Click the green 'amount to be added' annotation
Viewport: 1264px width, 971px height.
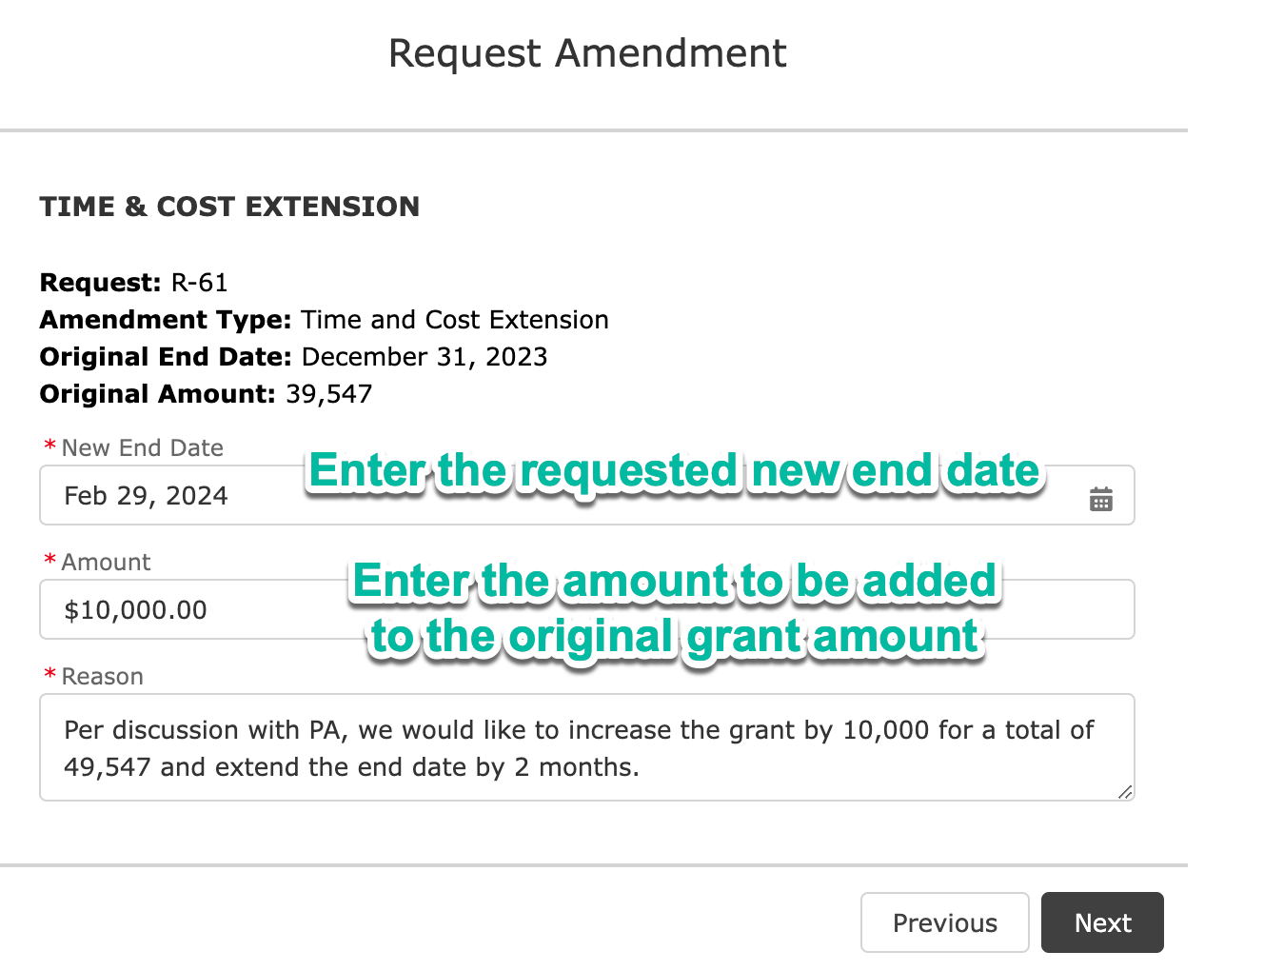tap(675, 609)
